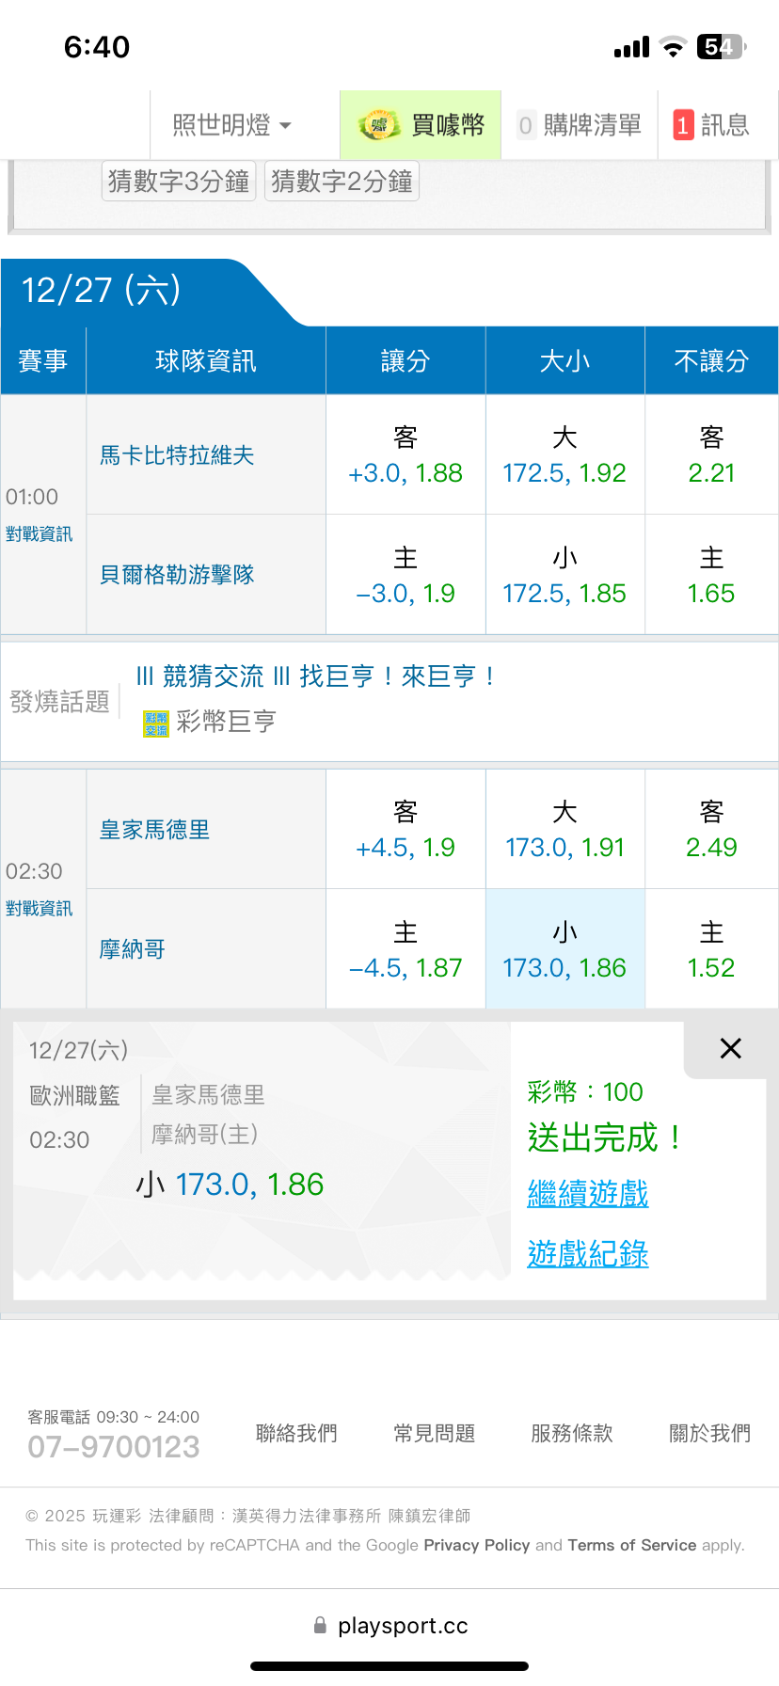The width and height of the screenshot is (779, 1686).
Task: Open the 皇家馬德里 team link
Action: pyautogui.click(x=155, y=830)
